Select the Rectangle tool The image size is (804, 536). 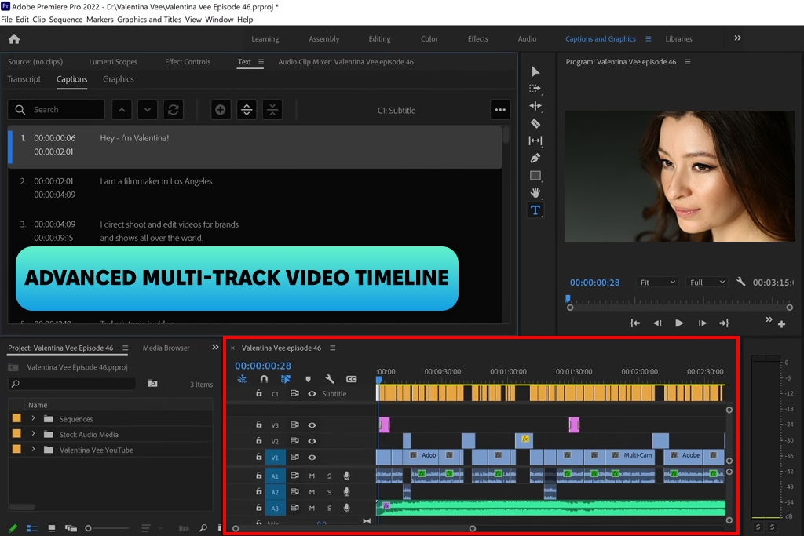535,176
